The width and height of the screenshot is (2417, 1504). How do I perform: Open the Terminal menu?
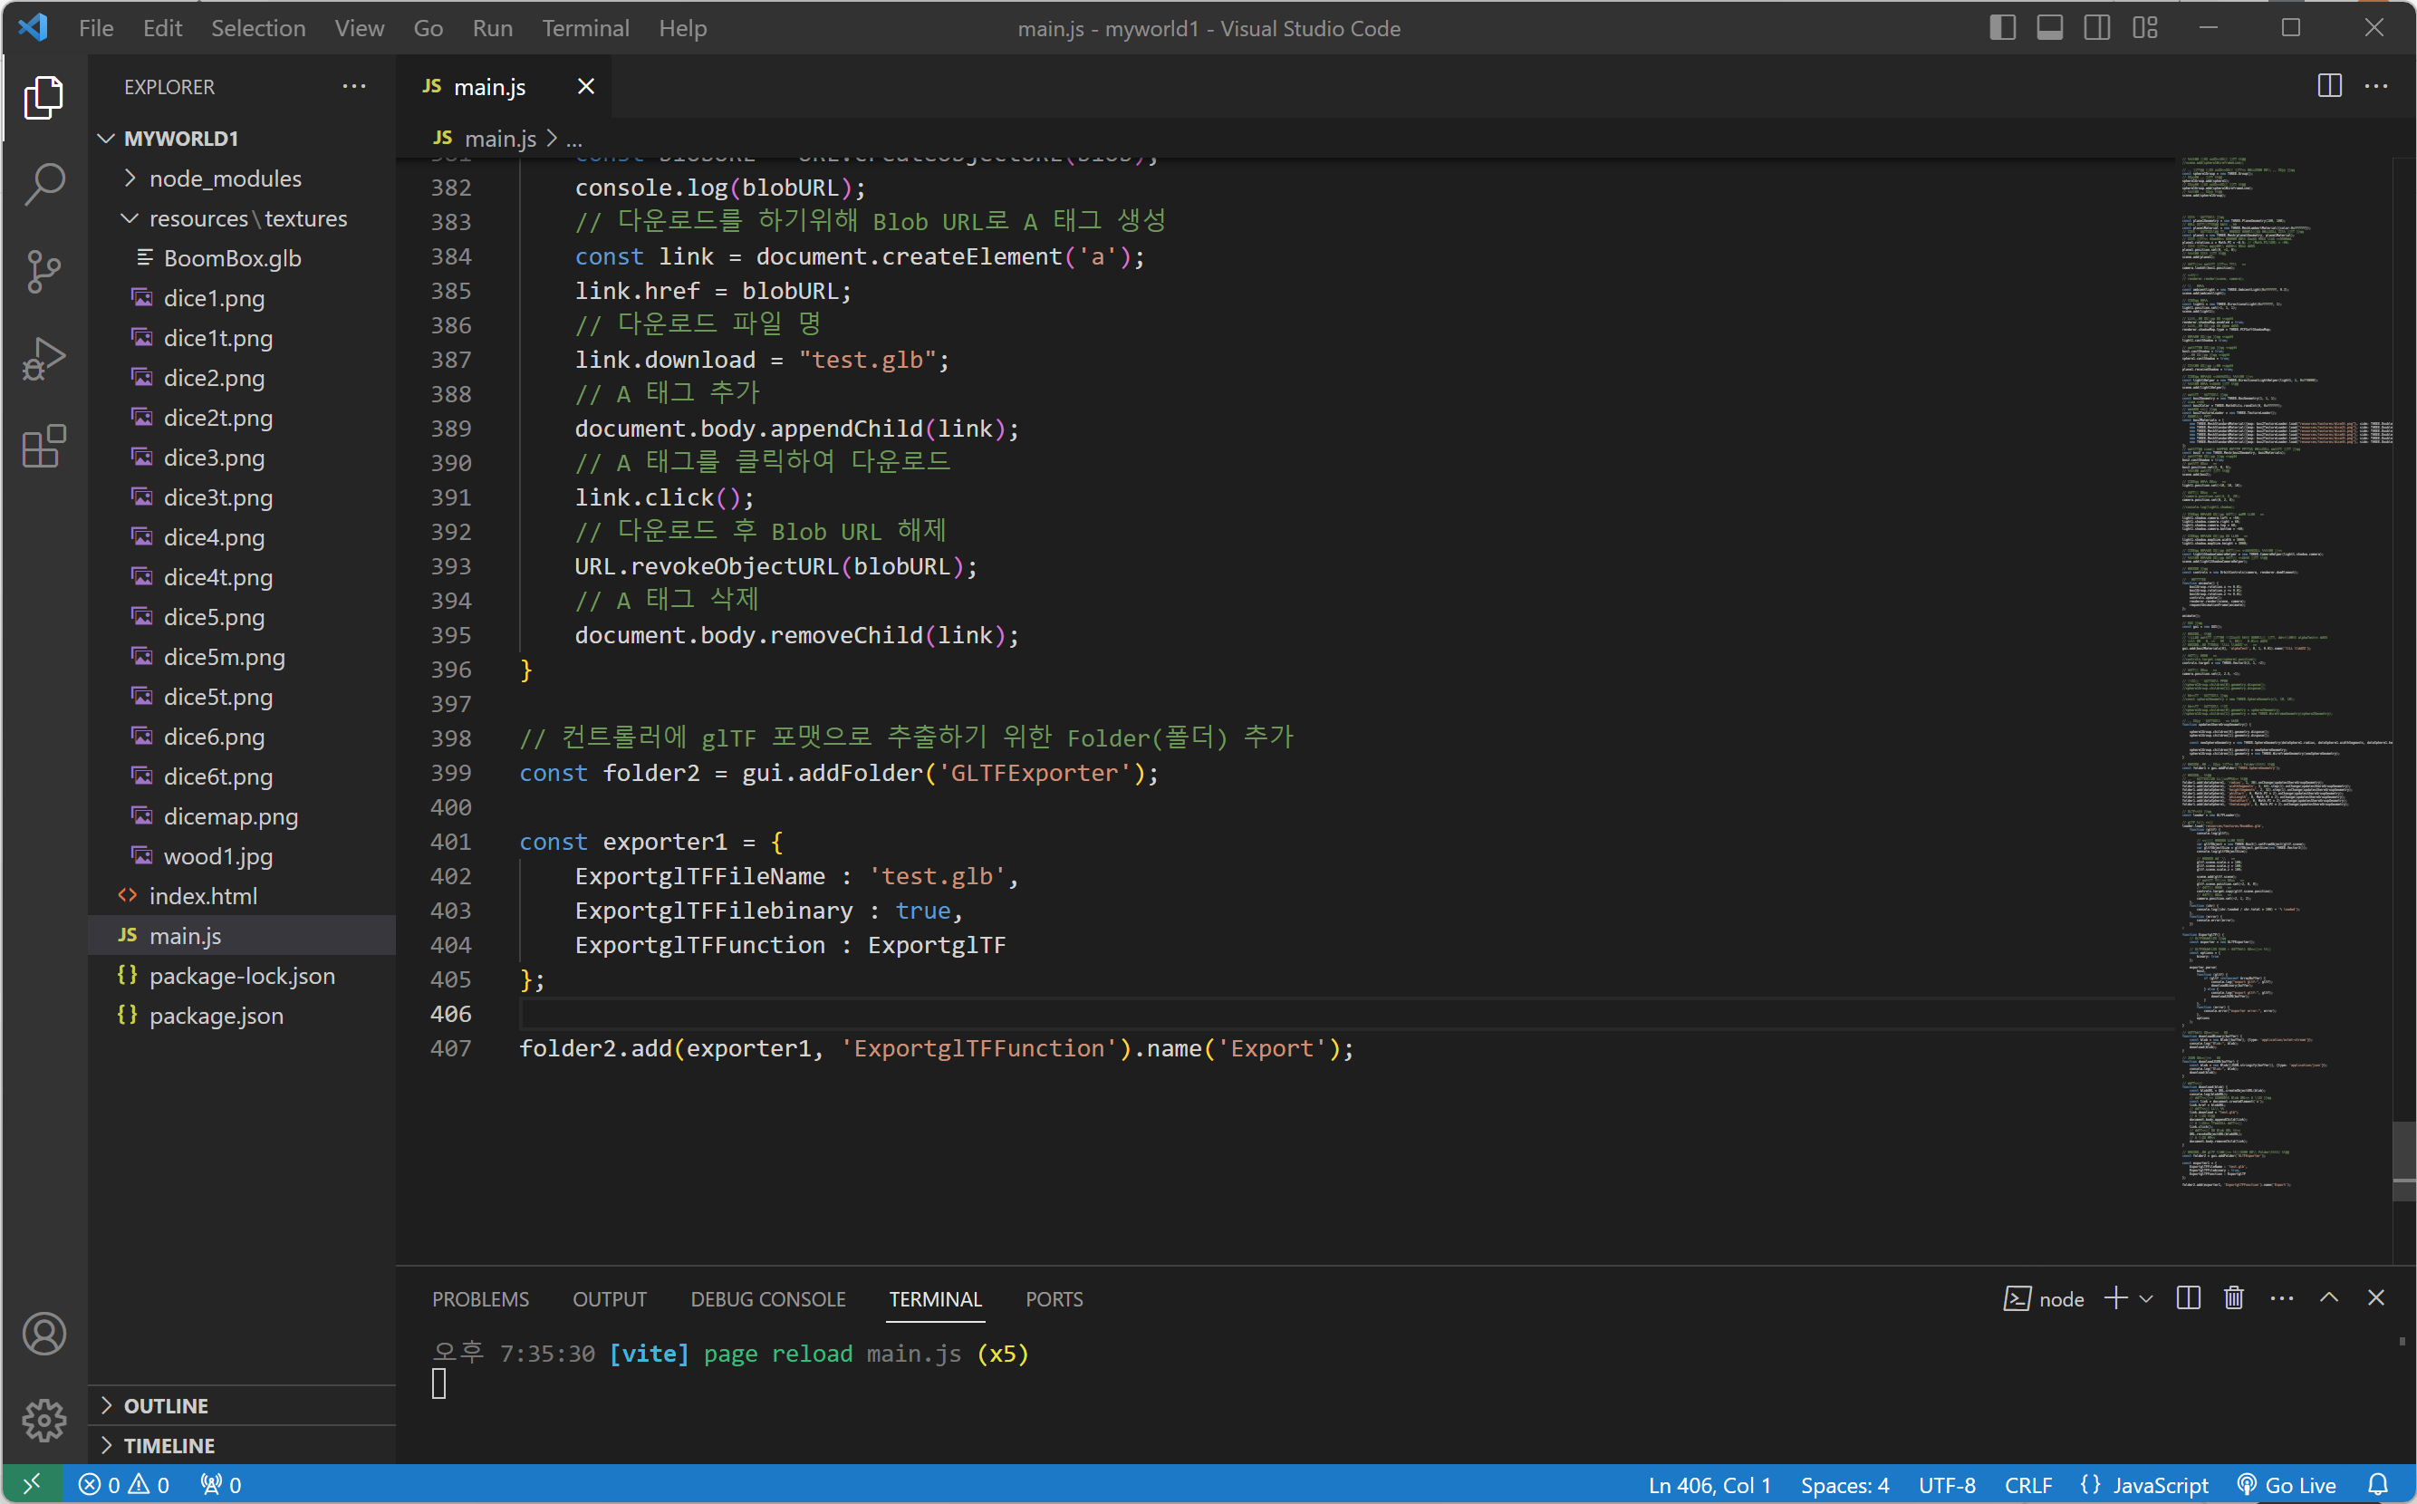585,28
